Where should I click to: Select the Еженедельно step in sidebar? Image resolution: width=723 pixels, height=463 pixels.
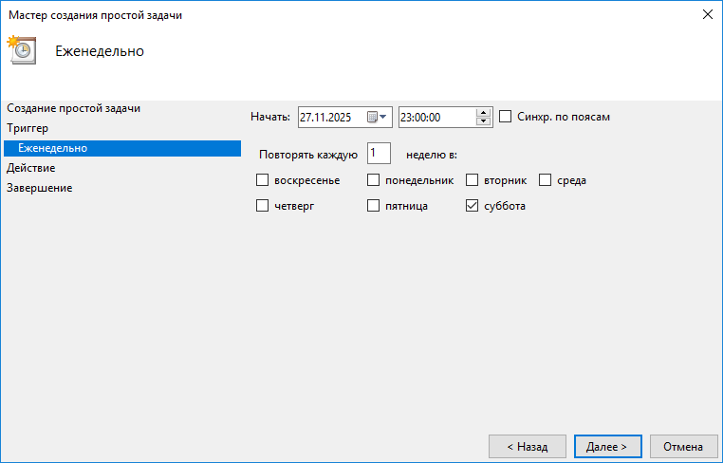pyautogui.click(x=122, y=148)
